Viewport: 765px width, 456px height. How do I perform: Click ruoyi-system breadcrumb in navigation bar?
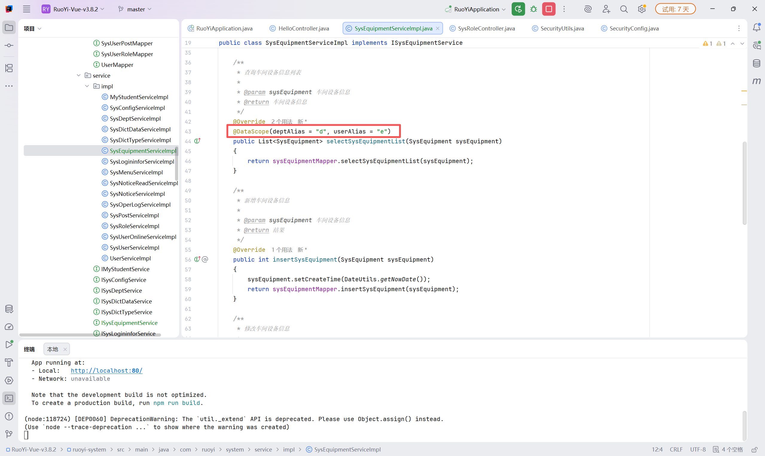click(86, 449)
